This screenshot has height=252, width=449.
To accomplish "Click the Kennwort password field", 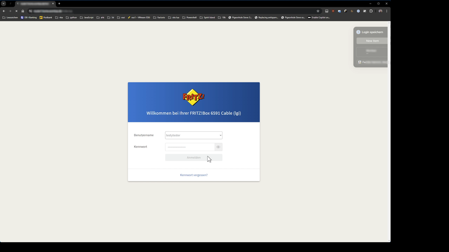I will pos(190,147).
